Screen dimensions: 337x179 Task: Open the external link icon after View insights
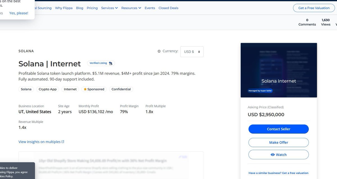63,141
